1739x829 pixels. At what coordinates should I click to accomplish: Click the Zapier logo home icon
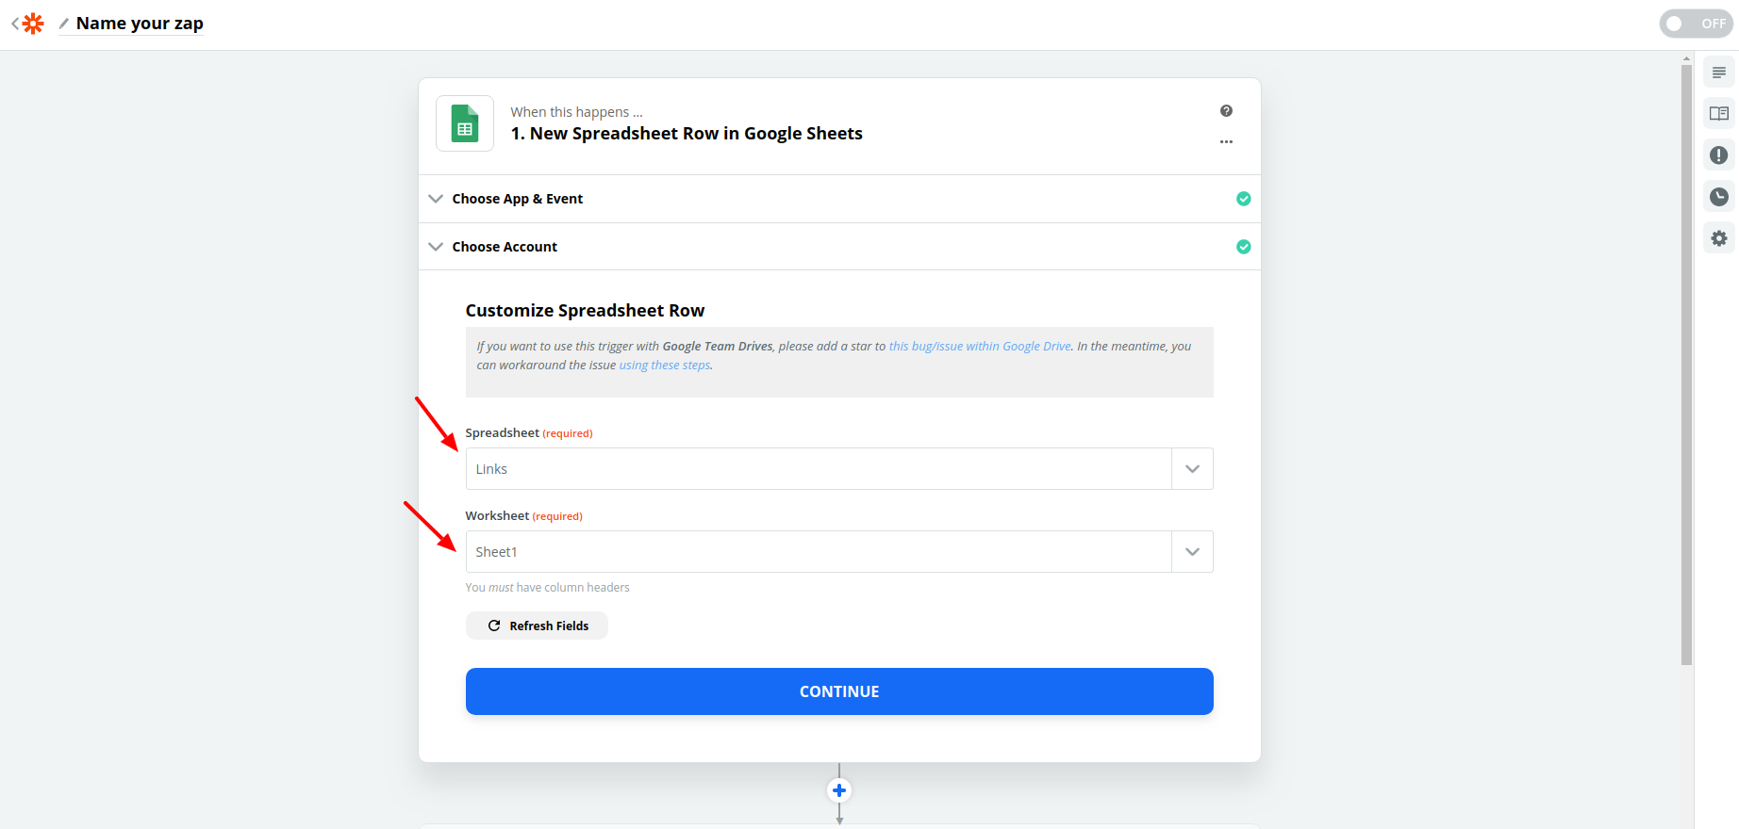tap(33, 24)
